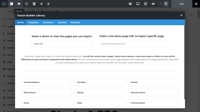The width and height of the screenshot is (200, 112).
Task: Import the Premium Room demo page
Action: pyautogui.click(x=153, y=103)
